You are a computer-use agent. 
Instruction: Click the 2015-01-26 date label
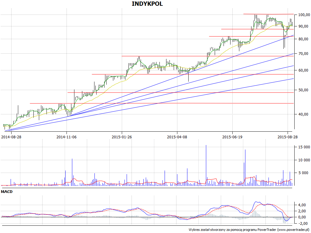[x=122, y=137]
